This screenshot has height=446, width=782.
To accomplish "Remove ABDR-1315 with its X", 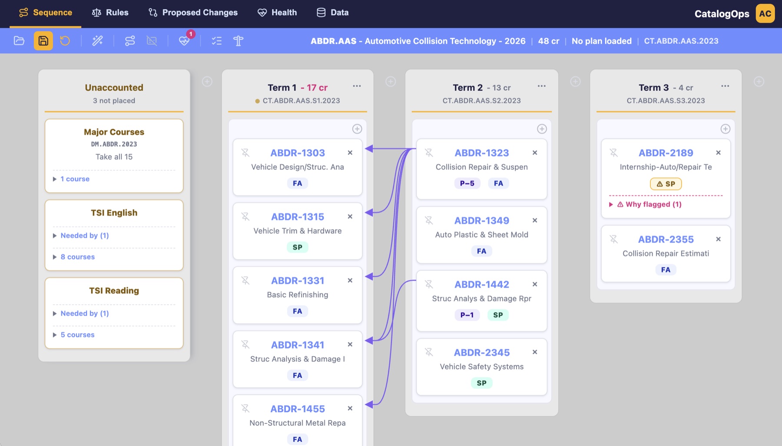I will pyautogui.click(x=350, y=216).
